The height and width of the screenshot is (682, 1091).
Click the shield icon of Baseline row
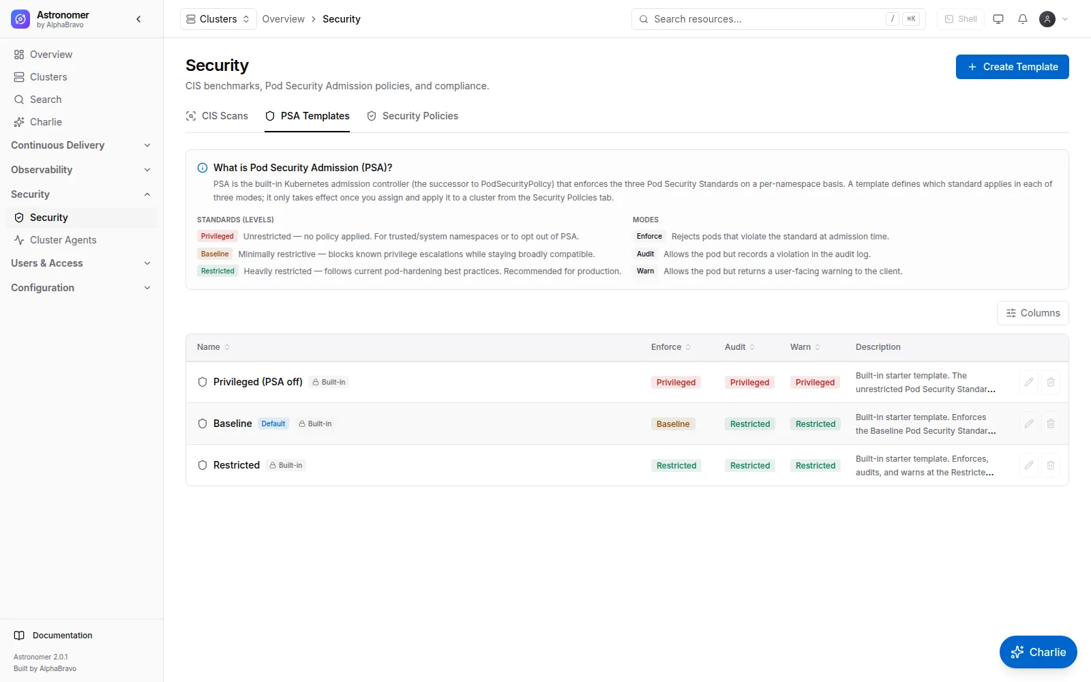pos(203,424)
